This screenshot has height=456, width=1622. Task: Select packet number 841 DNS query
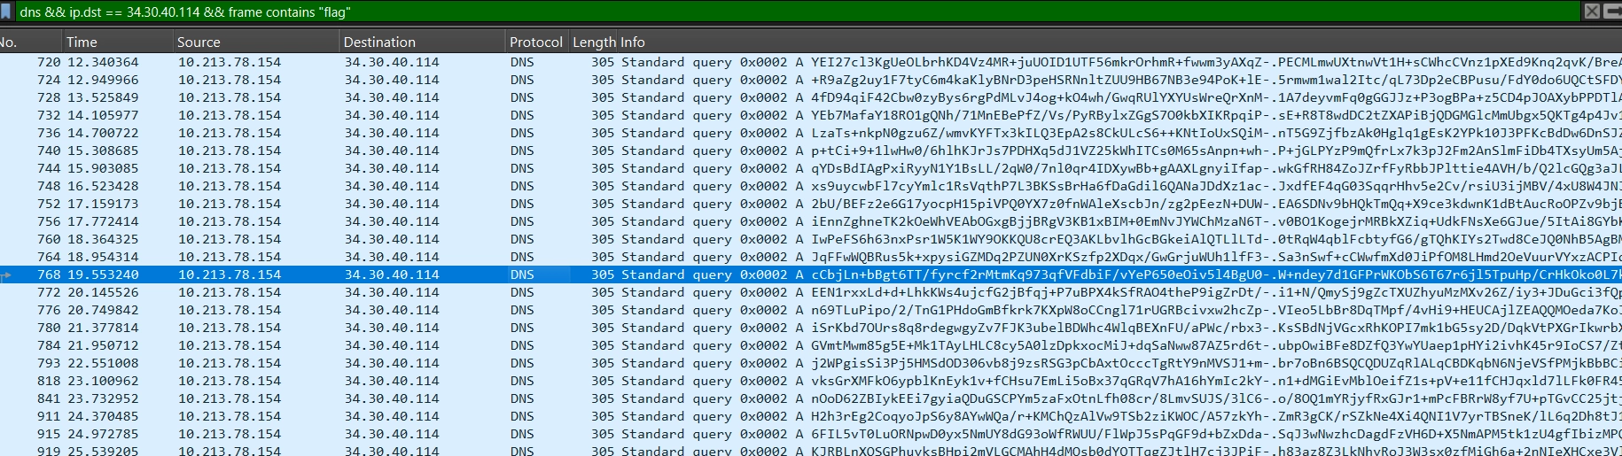(x=811, y=398)
